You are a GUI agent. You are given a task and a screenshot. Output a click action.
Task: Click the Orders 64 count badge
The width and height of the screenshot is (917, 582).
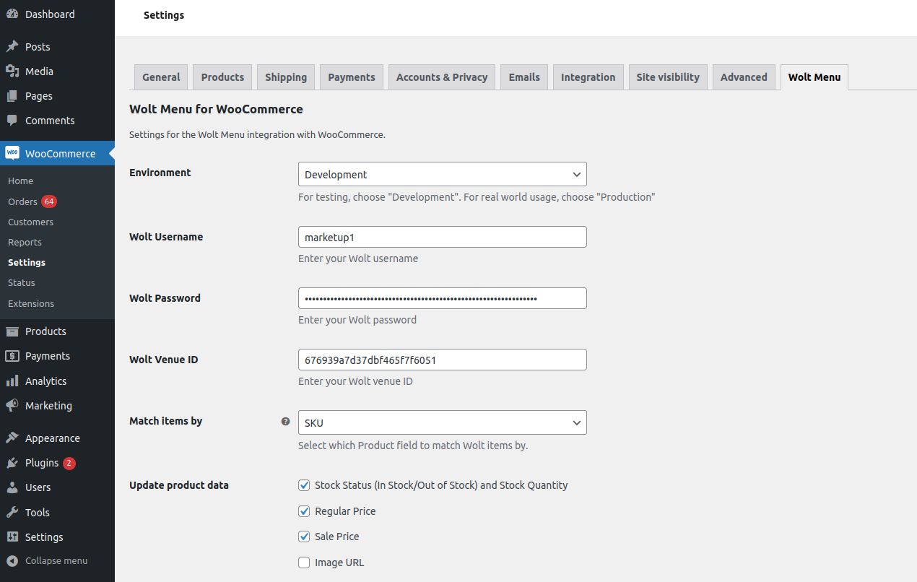tap(49, 201)
